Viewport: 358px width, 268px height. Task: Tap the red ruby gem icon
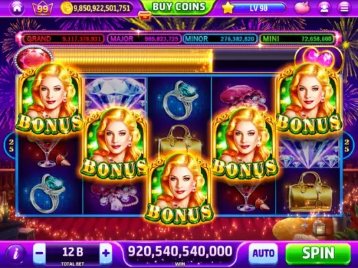[x=34, y=58]
